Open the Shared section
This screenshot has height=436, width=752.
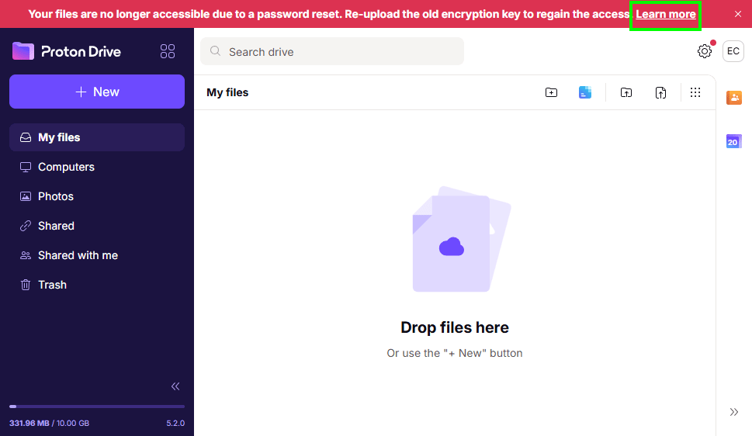(97, 226)
